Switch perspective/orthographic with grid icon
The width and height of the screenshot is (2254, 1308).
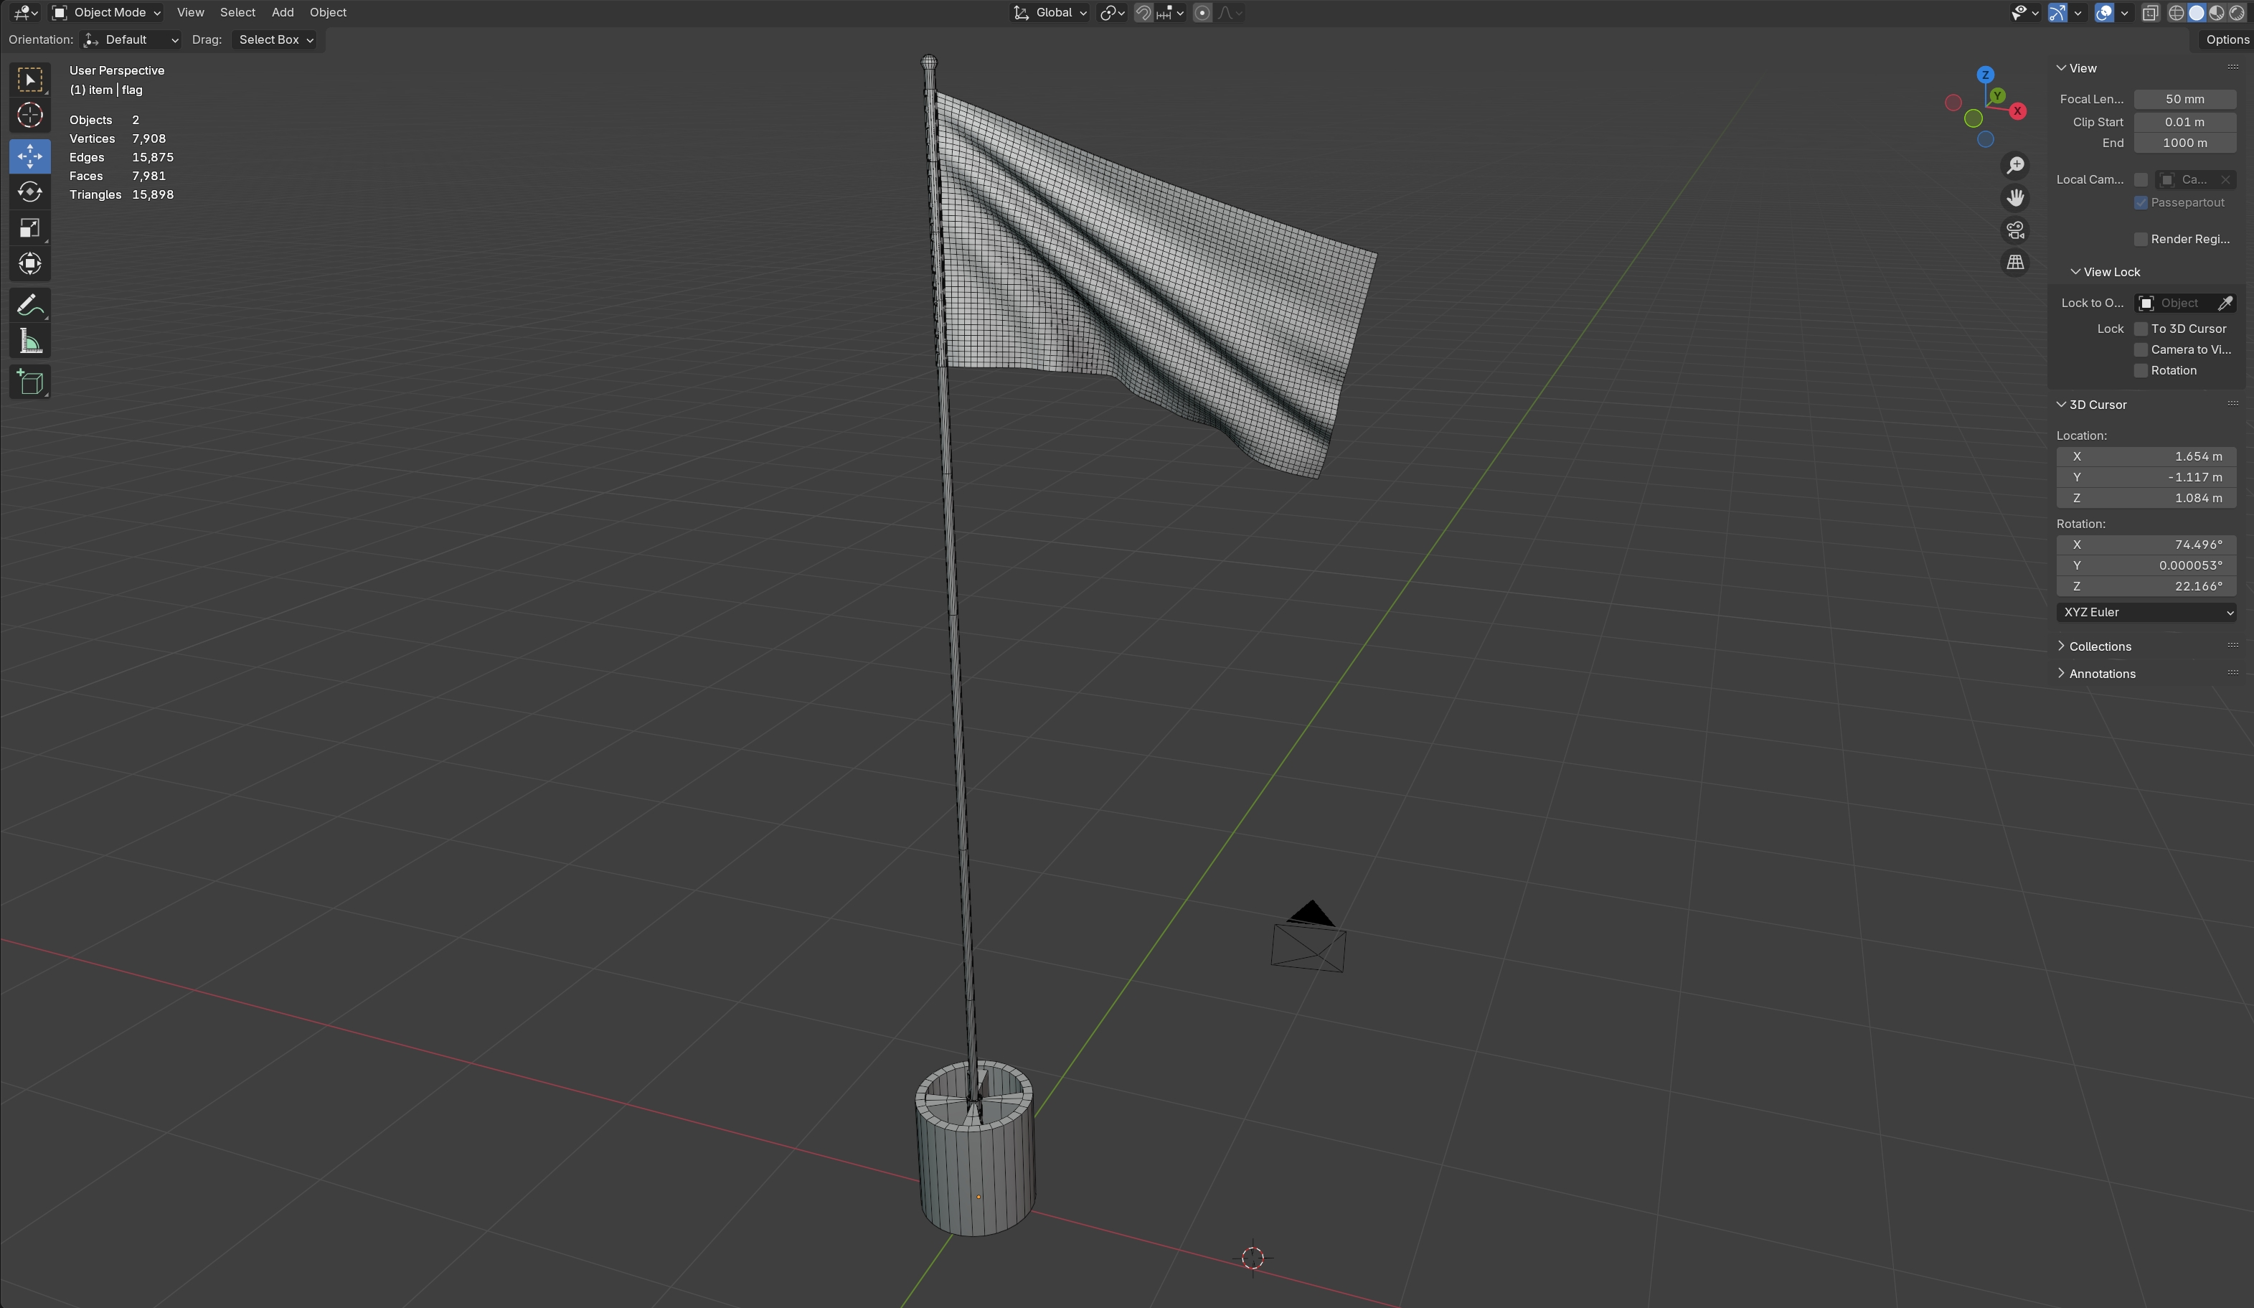point(2014,263)
